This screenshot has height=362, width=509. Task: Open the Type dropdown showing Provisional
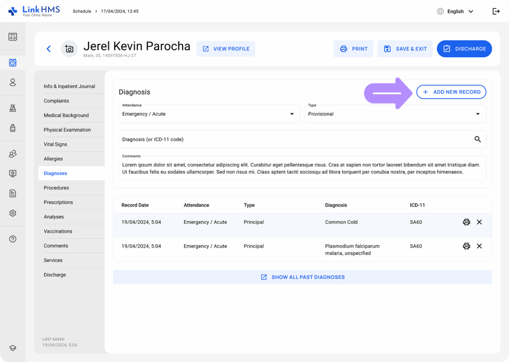coord(395,114)
